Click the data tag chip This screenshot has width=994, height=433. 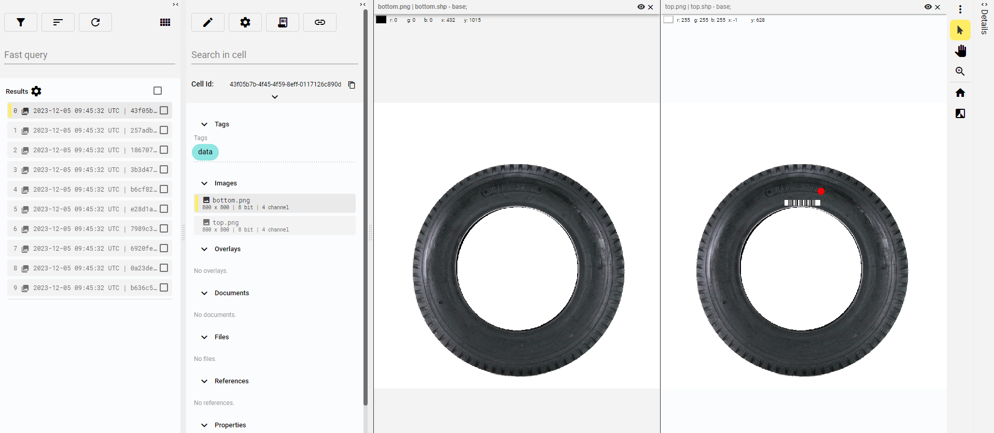(x=205, y=152)
